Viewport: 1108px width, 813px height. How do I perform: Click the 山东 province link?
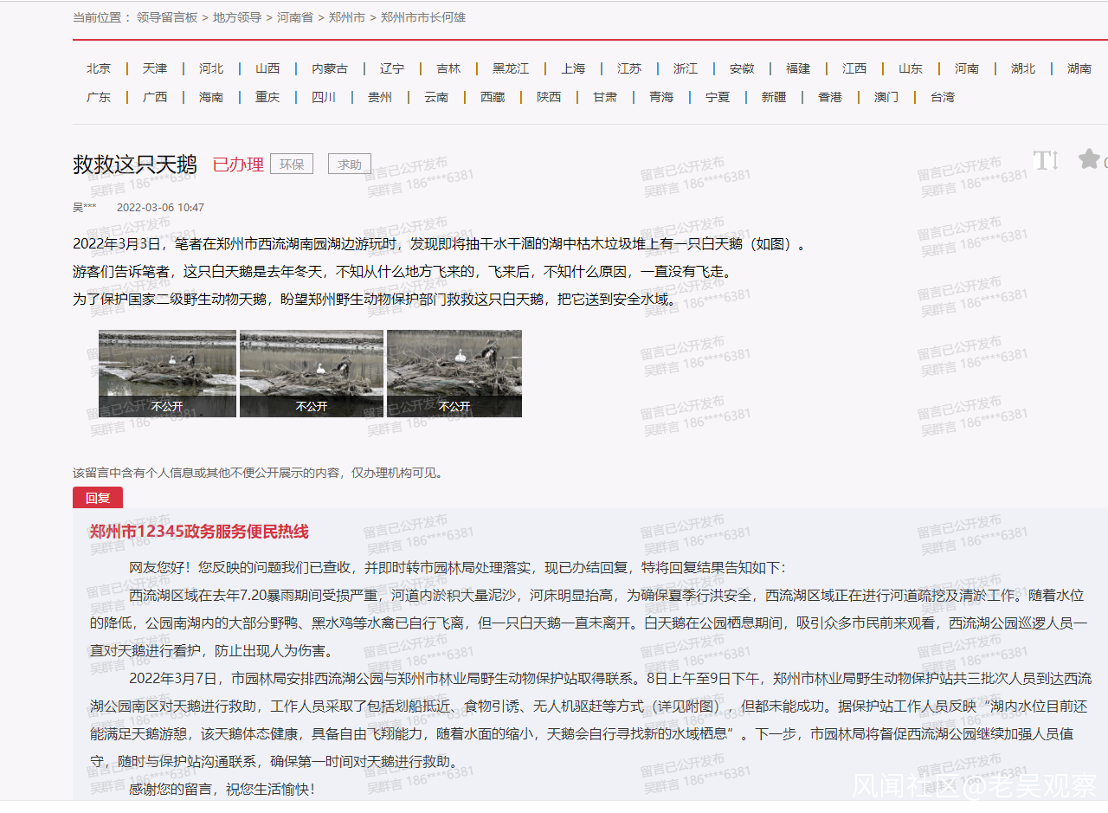[911, 68]
